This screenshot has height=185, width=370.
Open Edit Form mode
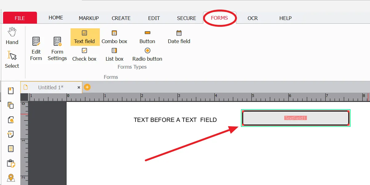pyautogui.click(x=36, y=49)
